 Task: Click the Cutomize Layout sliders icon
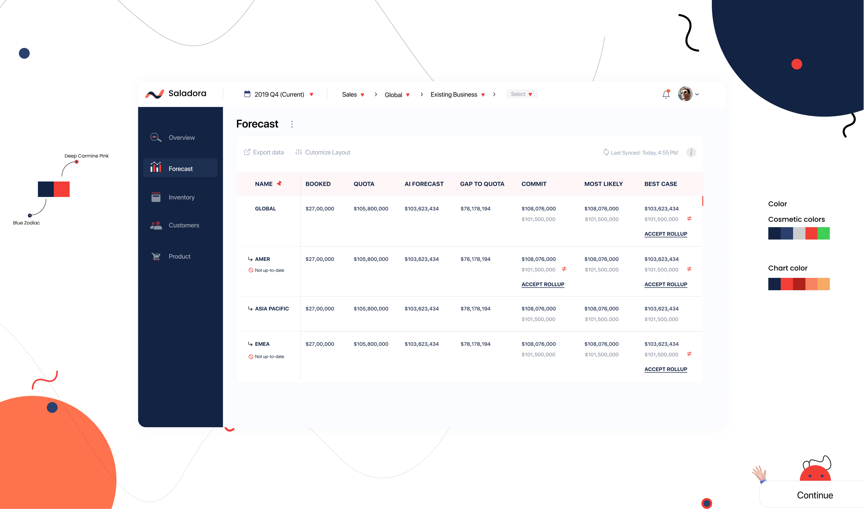(x=299, y=152)
